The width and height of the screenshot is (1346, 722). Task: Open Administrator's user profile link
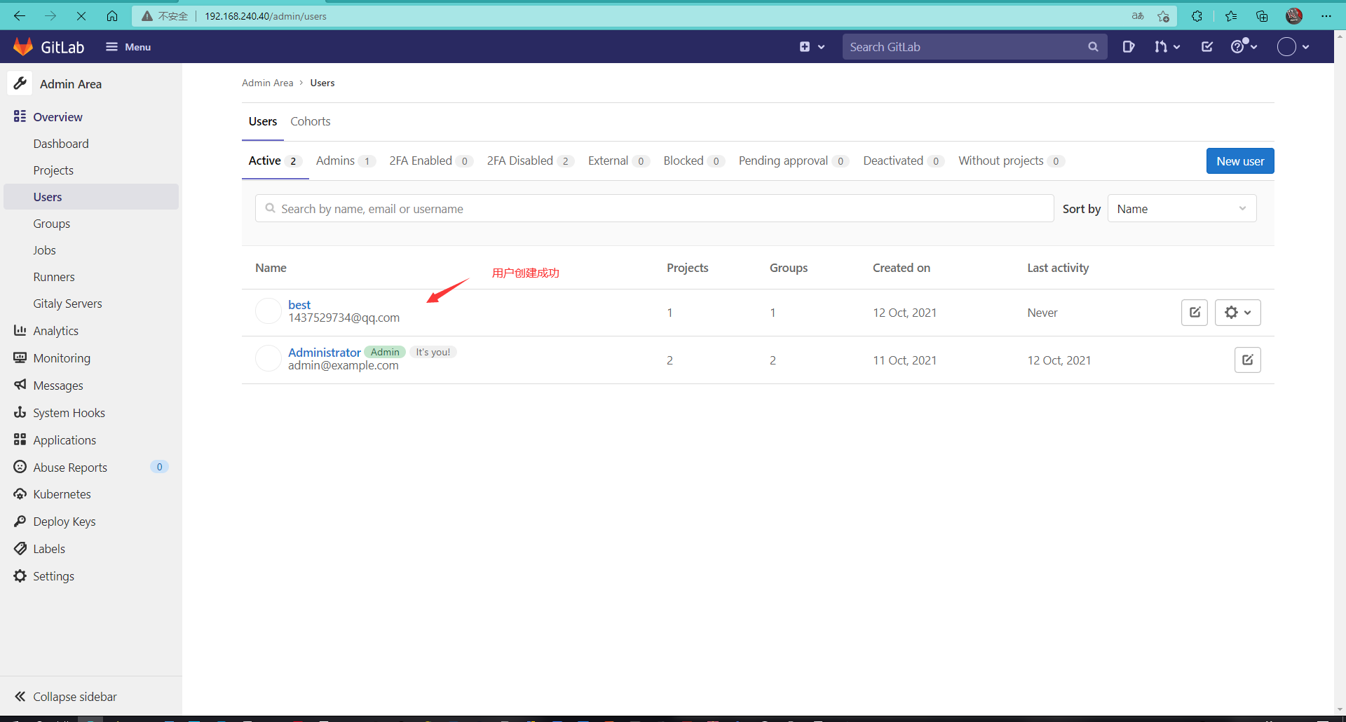coord(324,352)
